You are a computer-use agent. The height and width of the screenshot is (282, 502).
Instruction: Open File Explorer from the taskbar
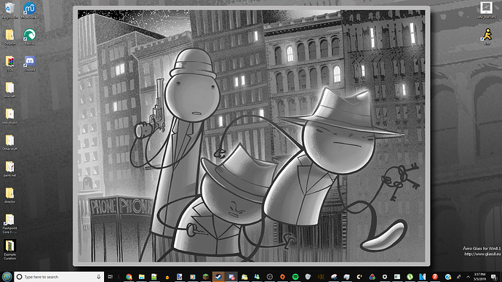click(x=142, y=277)
